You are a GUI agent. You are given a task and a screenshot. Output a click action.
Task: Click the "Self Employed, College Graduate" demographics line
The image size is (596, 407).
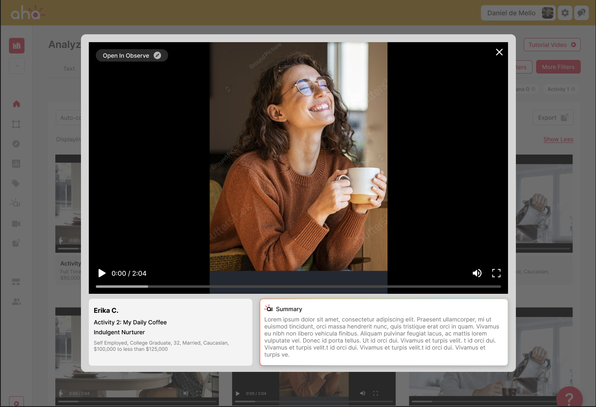point(161,346)
